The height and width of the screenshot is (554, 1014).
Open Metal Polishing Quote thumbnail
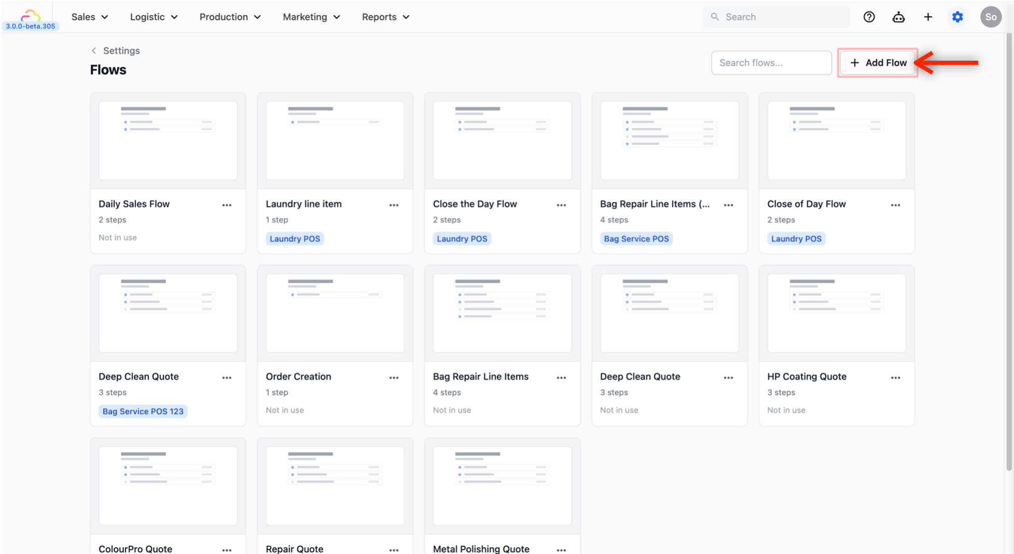coord(502,486)
